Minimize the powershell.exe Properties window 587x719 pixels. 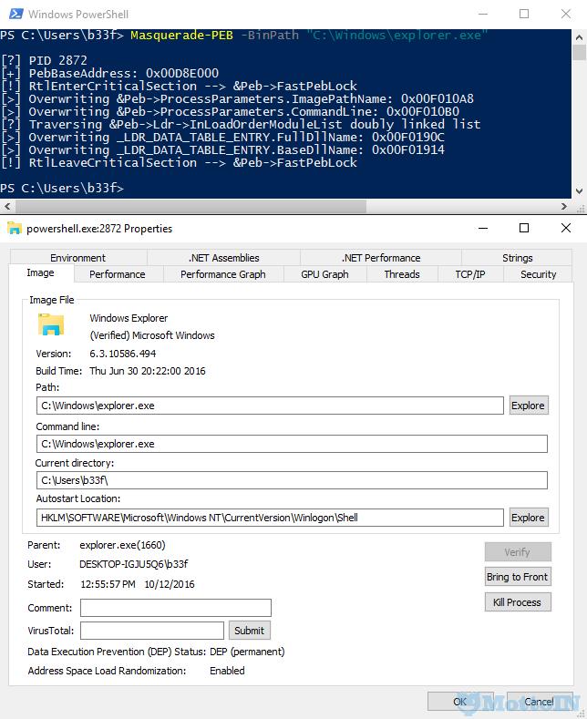(482, 228)
